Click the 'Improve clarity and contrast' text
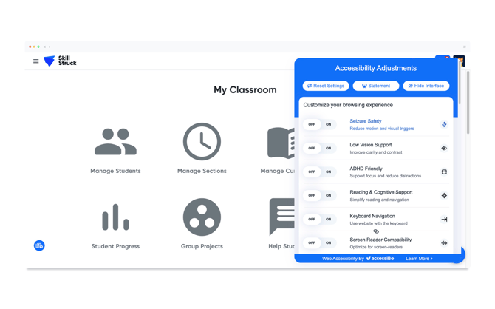The height and width of the screenshot is (309, 495). coord(376,152)
